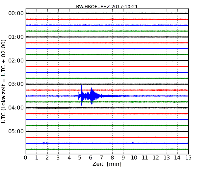214x171 pixels.
Task: Click the 04:00 time label
Action: [x=16, y=108]
